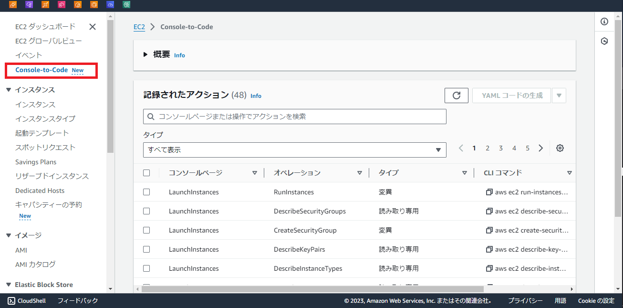Collapse the インスタンス sidebar section
The height and width of the screenshot is (308, 623).
[x=9, y=90]
